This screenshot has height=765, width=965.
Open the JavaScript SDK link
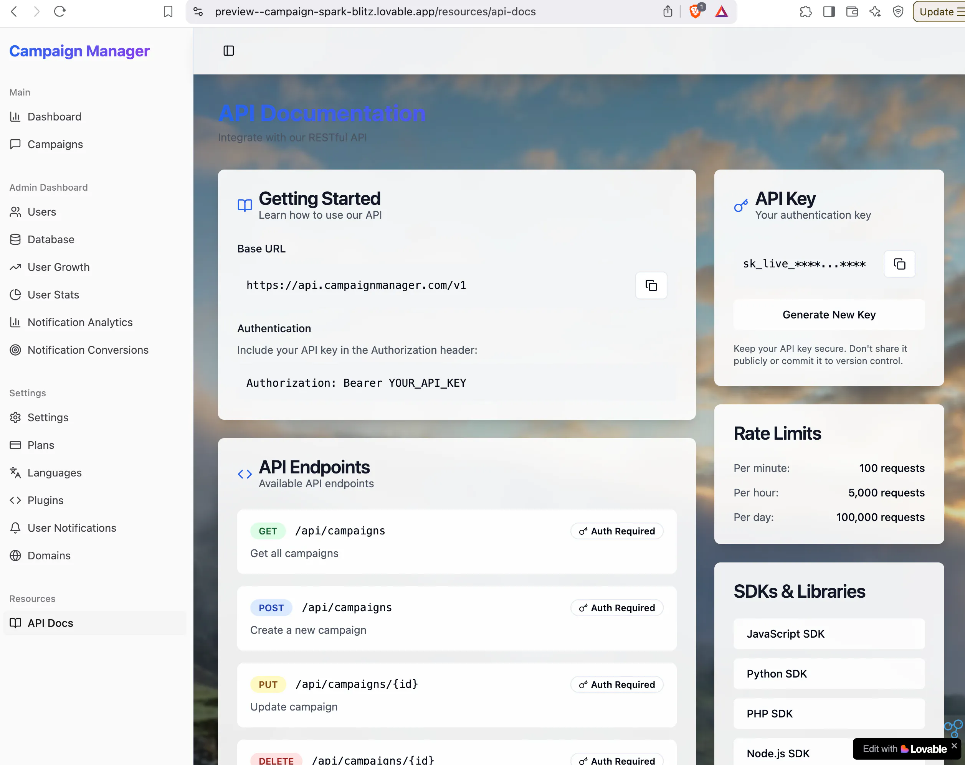point(829,634)
